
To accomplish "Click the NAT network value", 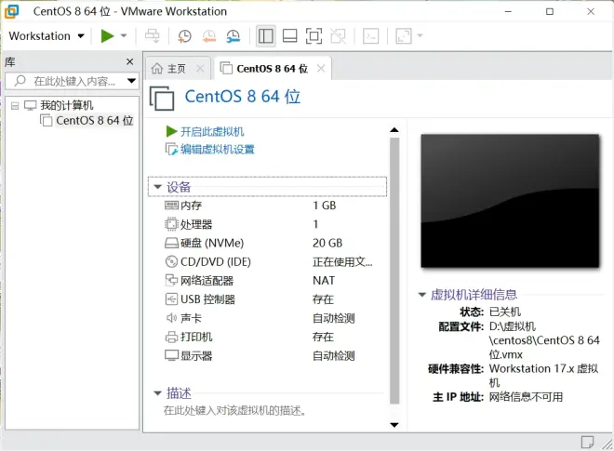I will click(x=324, y=280).
